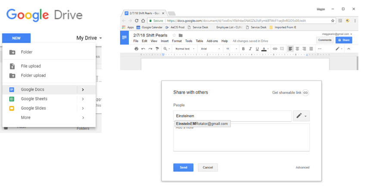Open the File menu
Screen dimensions: 367x196
click(x=136, y=41)
